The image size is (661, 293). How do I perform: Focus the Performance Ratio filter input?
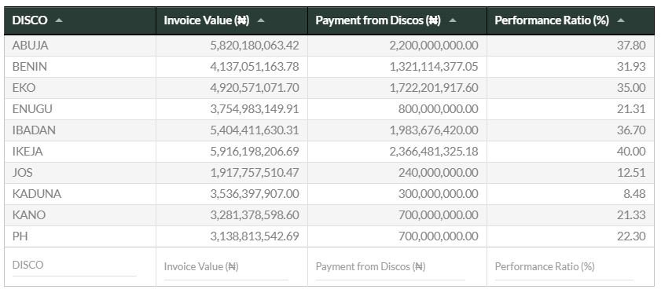click(564, 267)
